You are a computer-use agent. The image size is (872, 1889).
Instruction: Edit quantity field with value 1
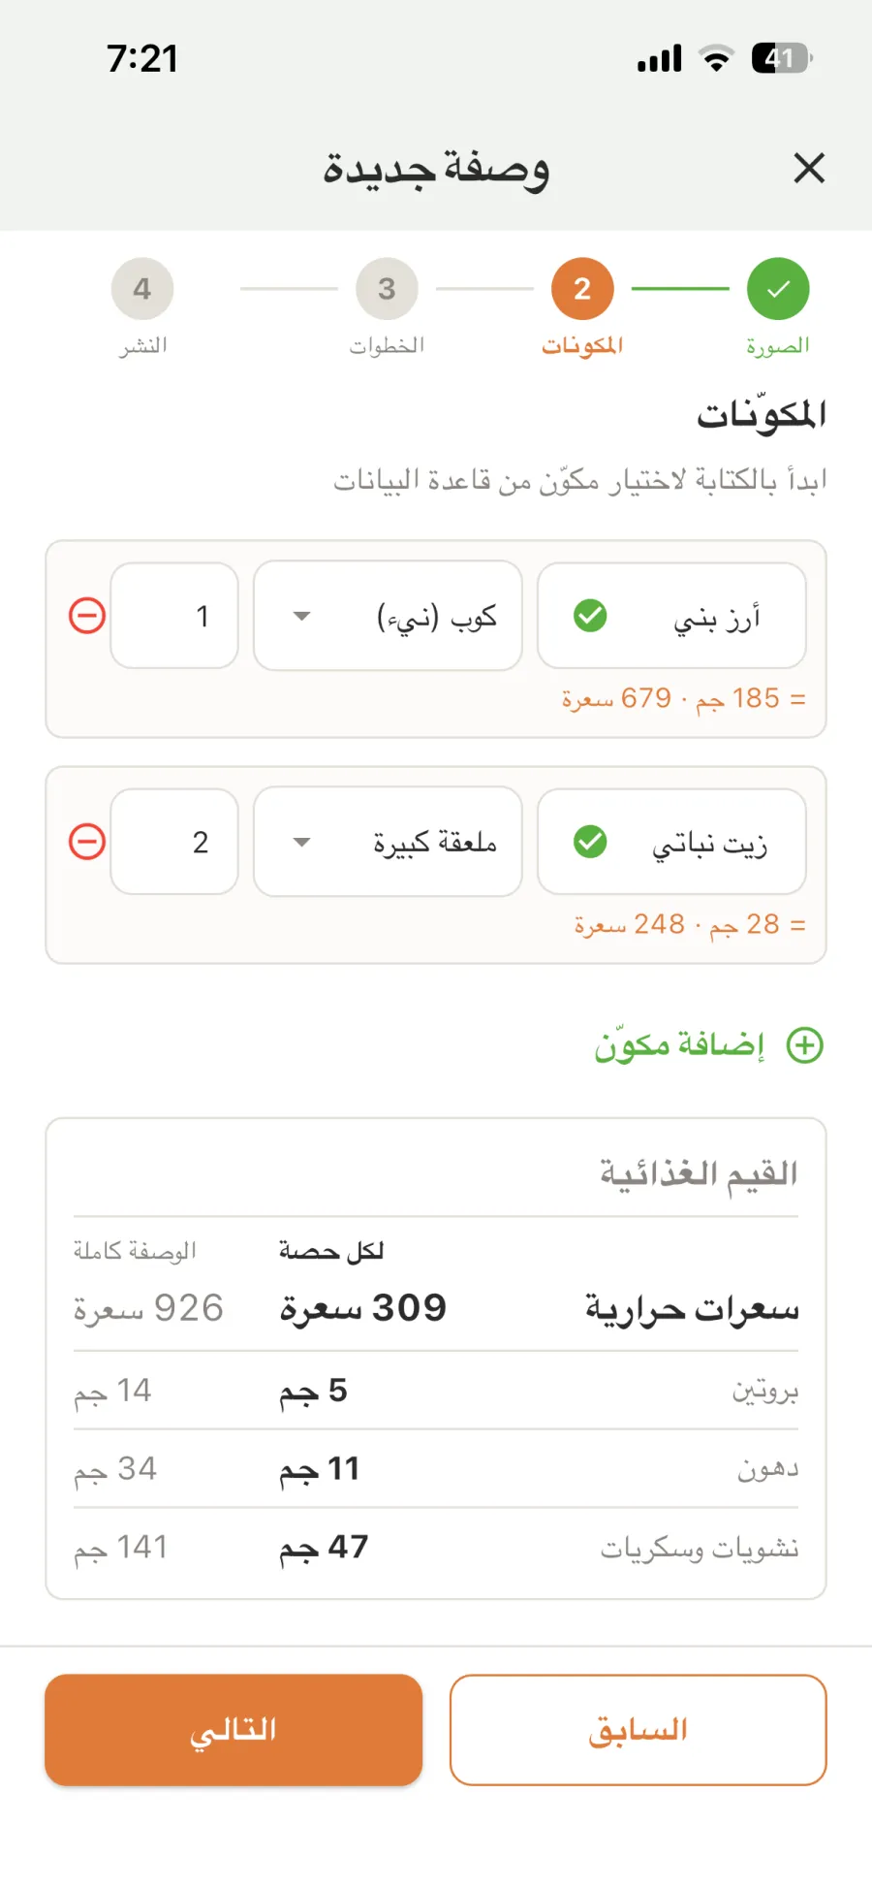point(174,615)
